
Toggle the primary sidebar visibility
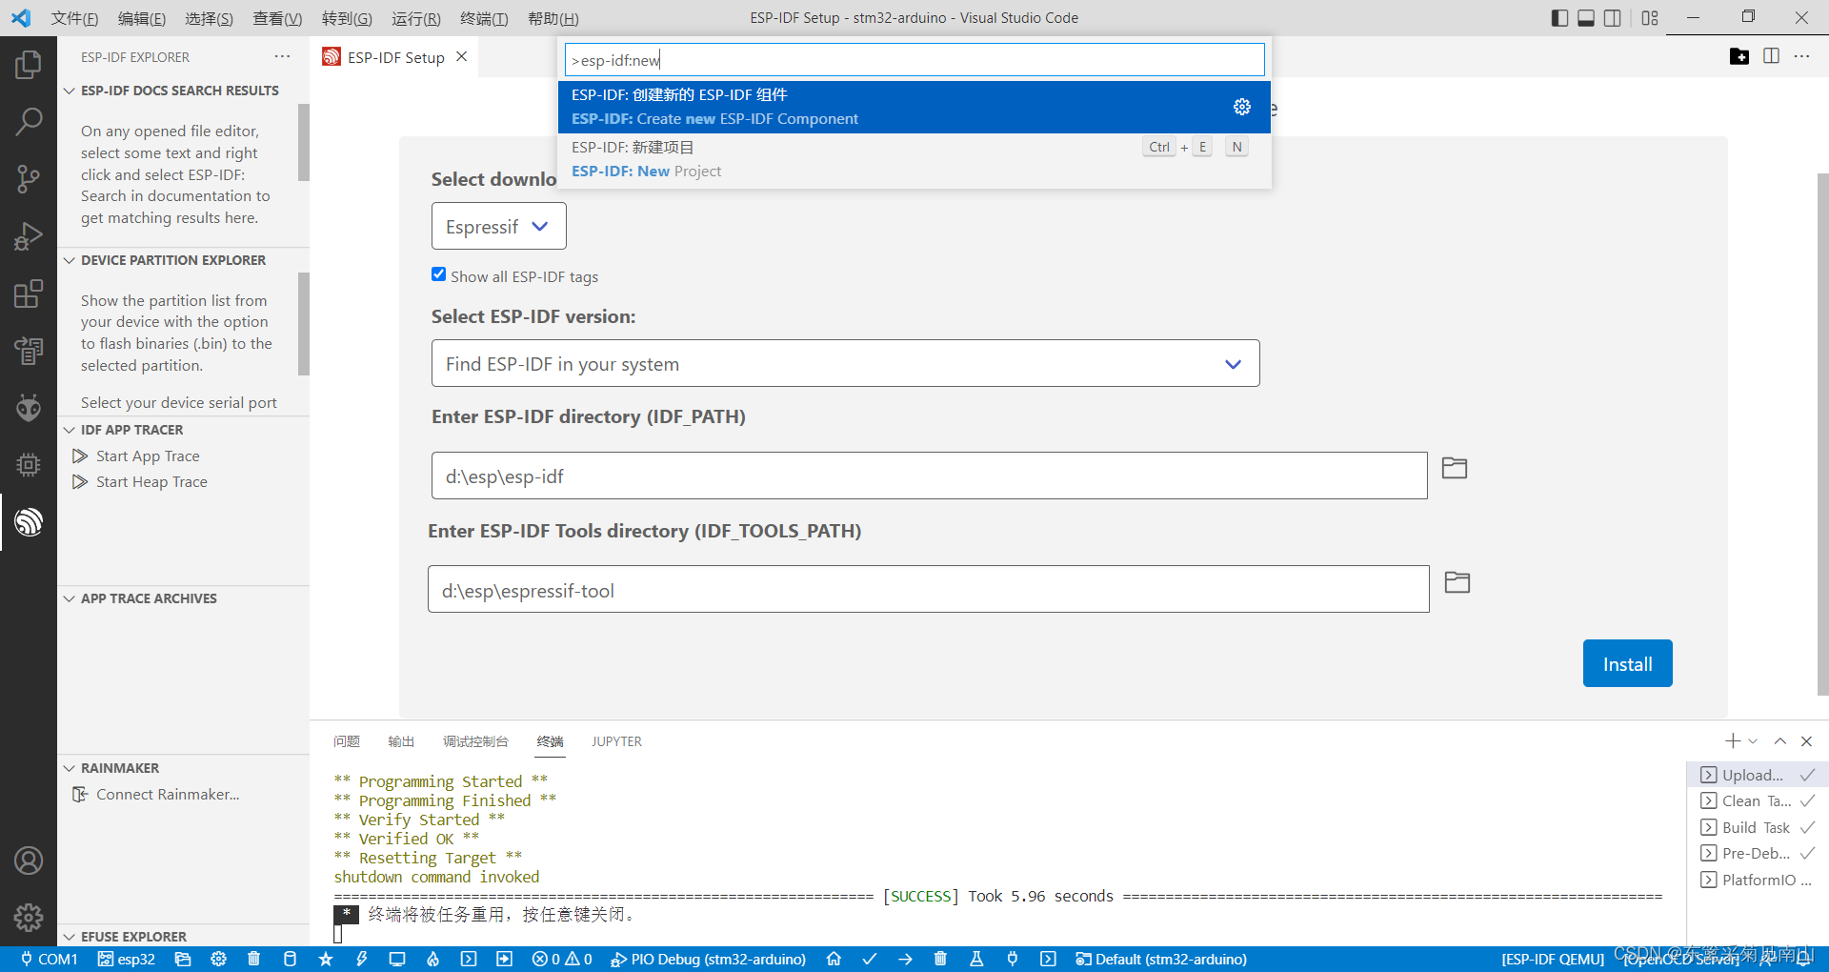click(x=1559, y=17)
